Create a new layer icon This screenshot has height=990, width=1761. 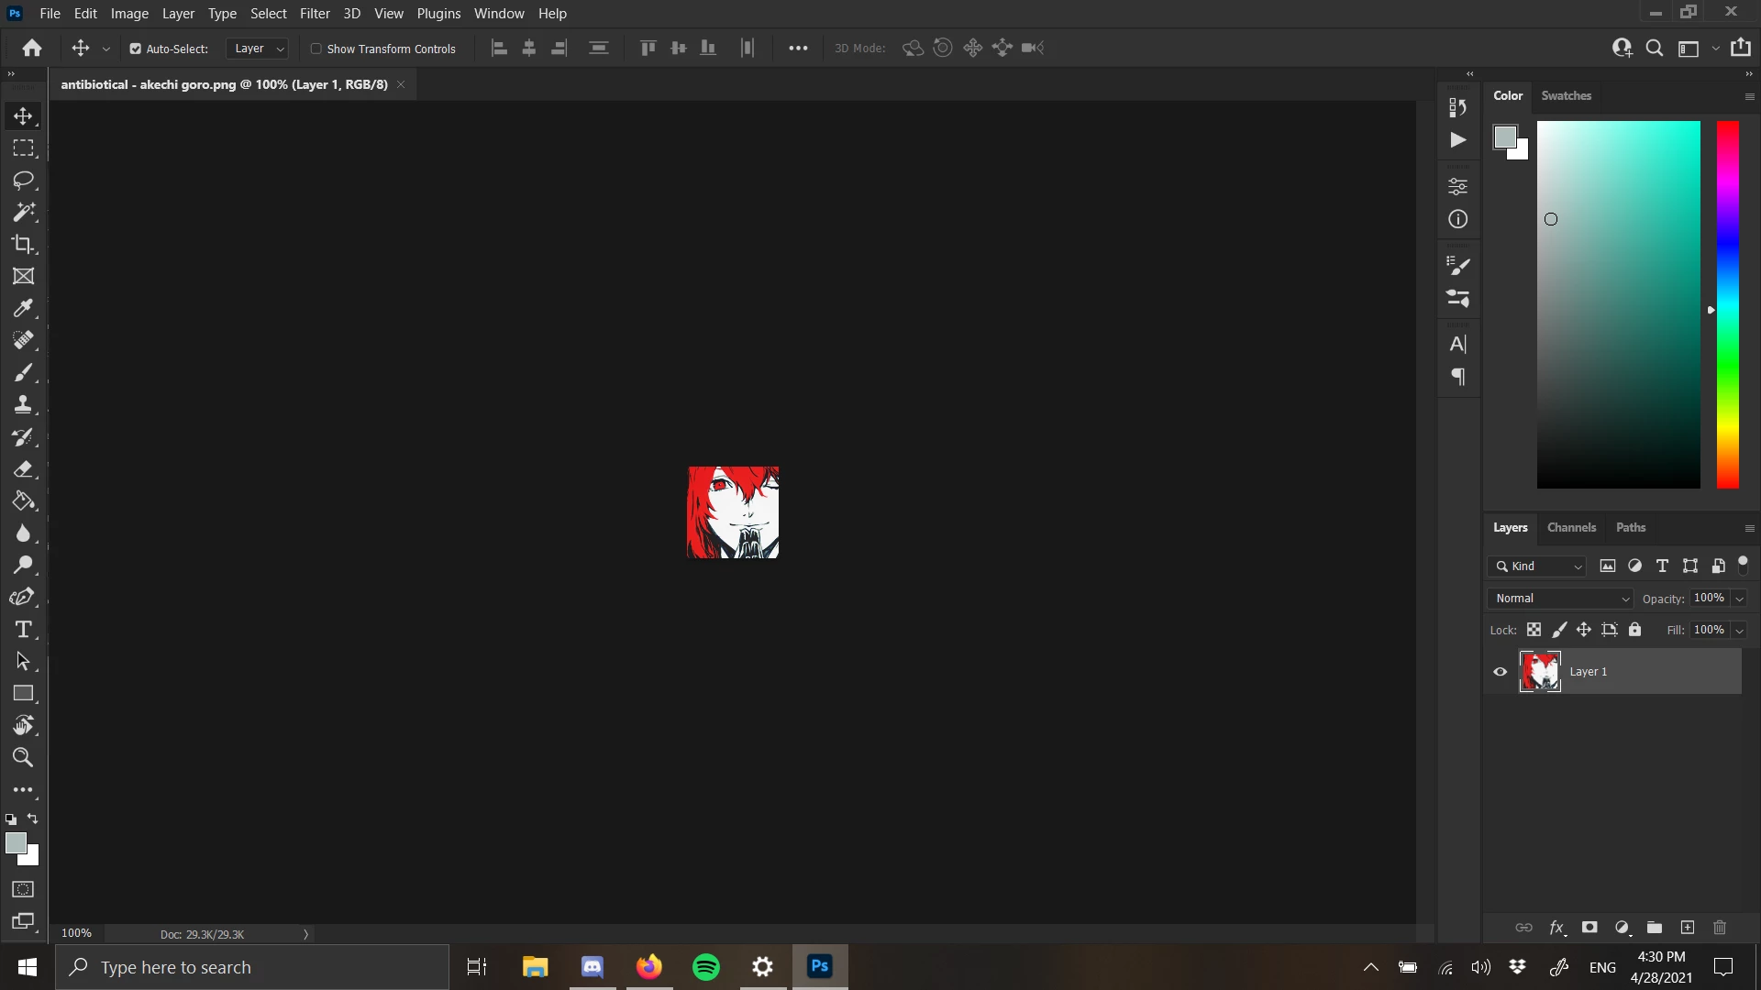tap(1687, 928)
